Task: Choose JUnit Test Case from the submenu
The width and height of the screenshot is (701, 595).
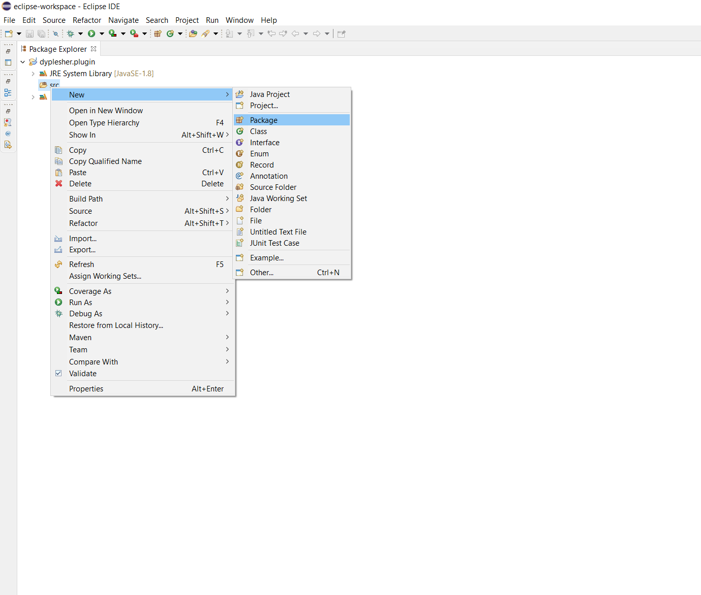Action: coord(292,243)
